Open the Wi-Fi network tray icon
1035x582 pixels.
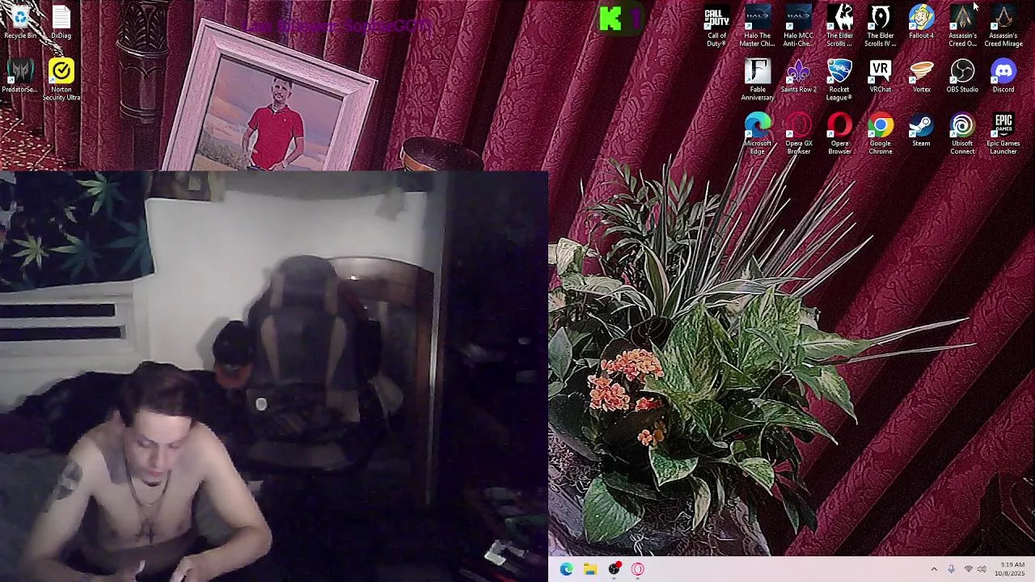968,569
